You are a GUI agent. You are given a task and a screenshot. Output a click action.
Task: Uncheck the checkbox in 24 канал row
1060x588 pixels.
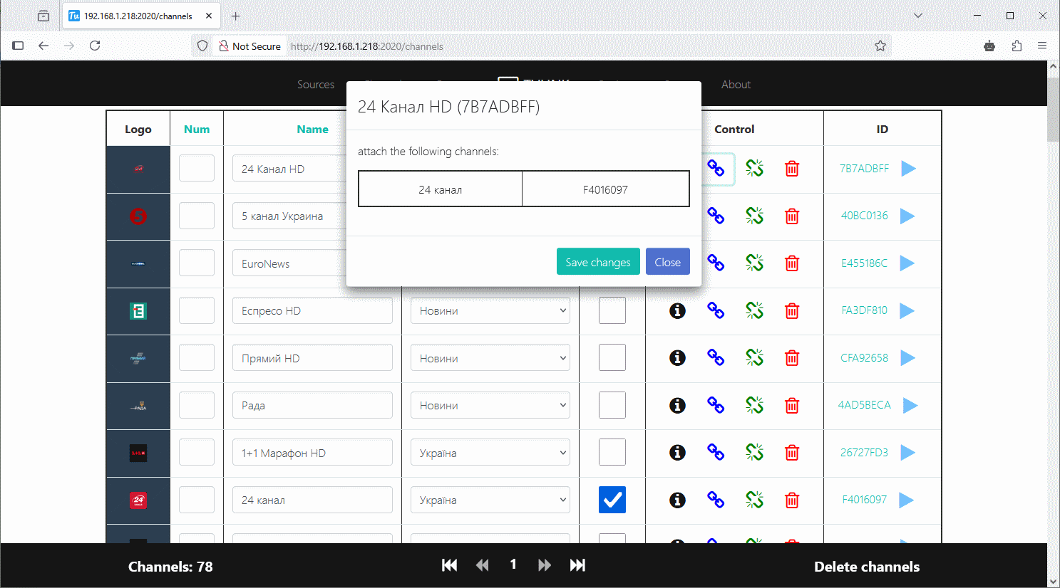click(612, 500)
